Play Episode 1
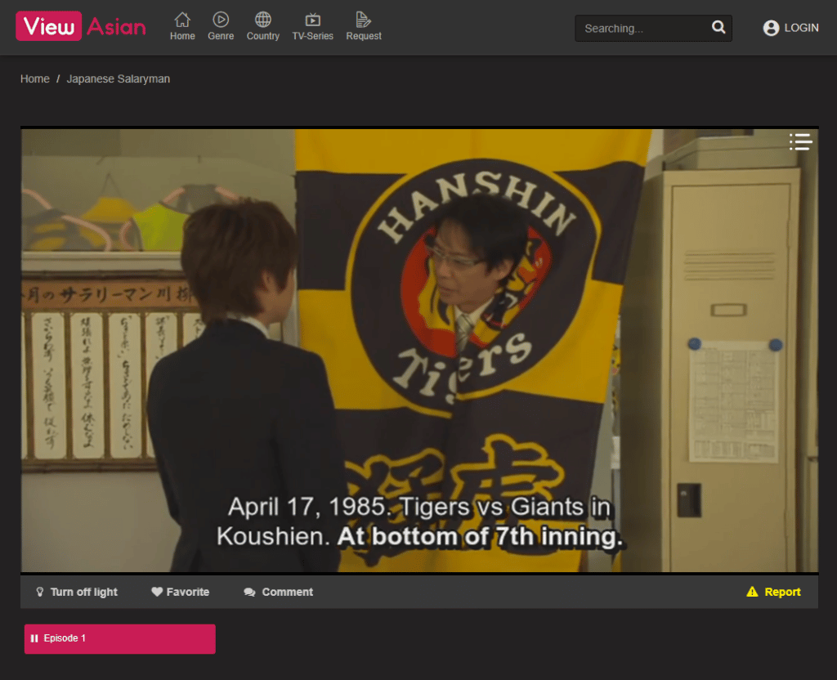837x680 pixels. pos(119,638)
